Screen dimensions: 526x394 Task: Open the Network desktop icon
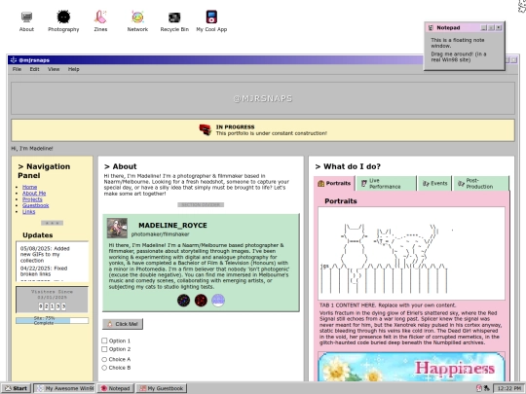(x=137, y=21)
